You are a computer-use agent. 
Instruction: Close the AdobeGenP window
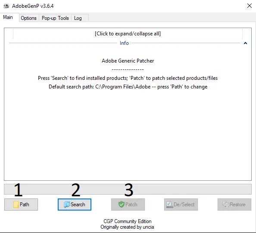click(249, 6)
